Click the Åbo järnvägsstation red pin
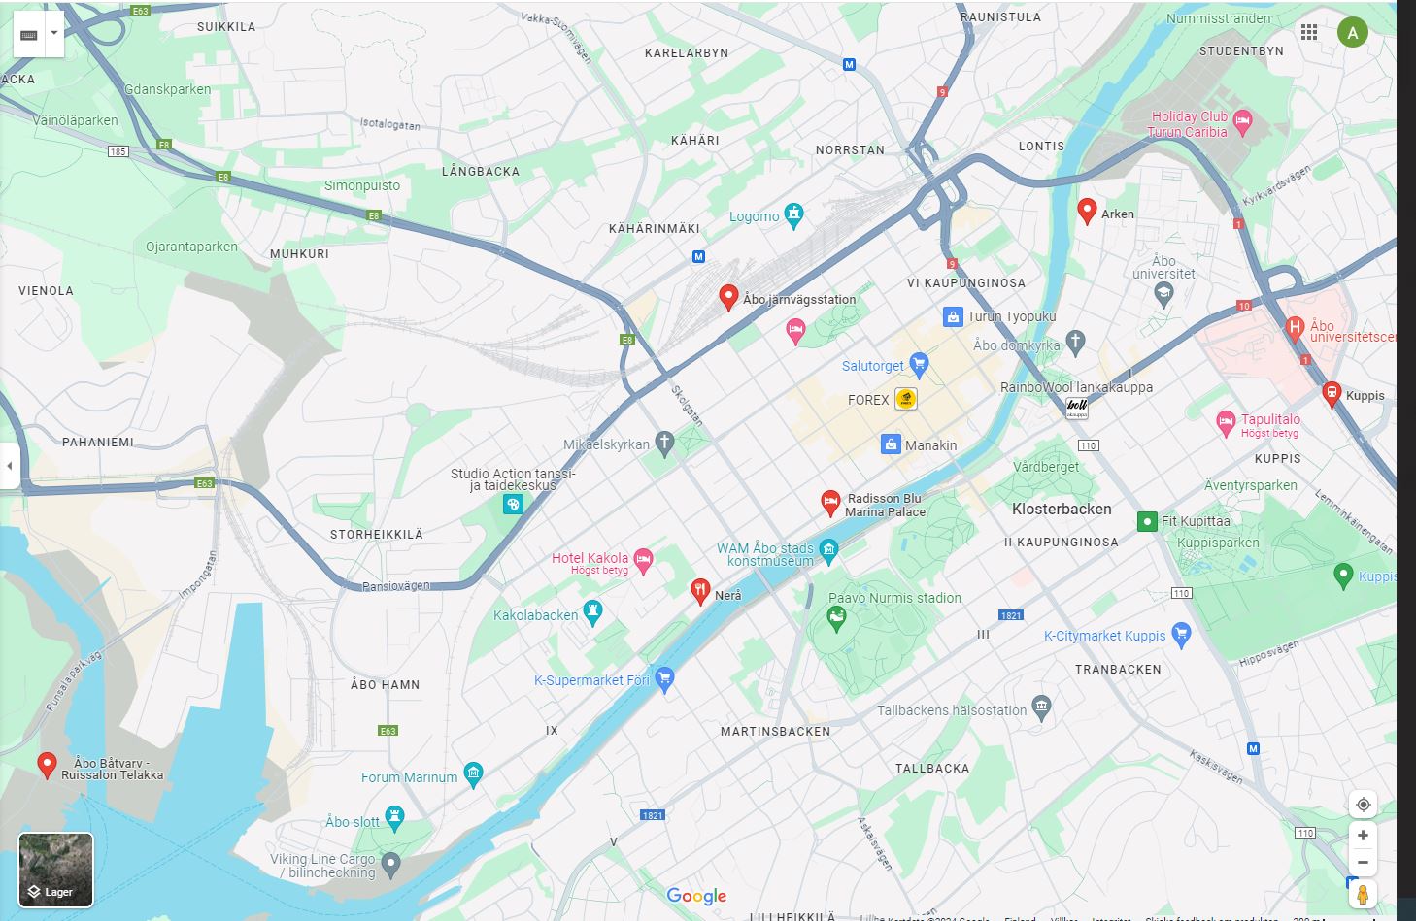 pos(728,297)
